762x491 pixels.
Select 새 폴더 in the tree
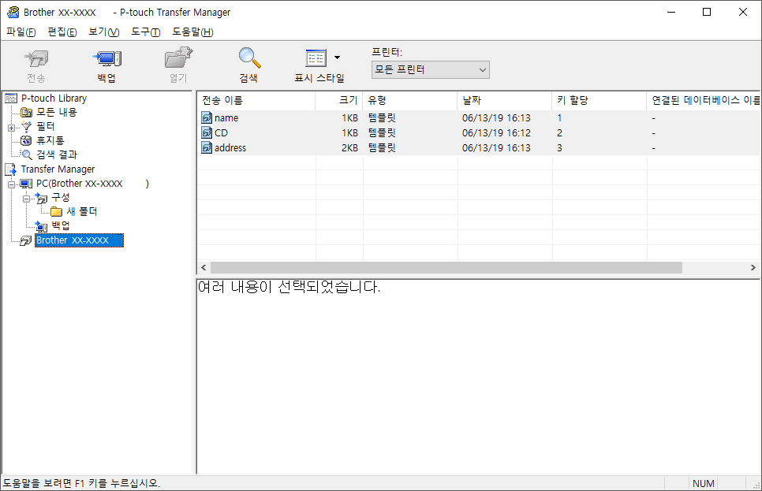82,211
